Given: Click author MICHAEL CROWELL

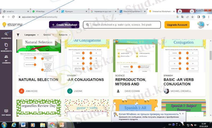Looking at the screenshot, I should coord(181,91).
